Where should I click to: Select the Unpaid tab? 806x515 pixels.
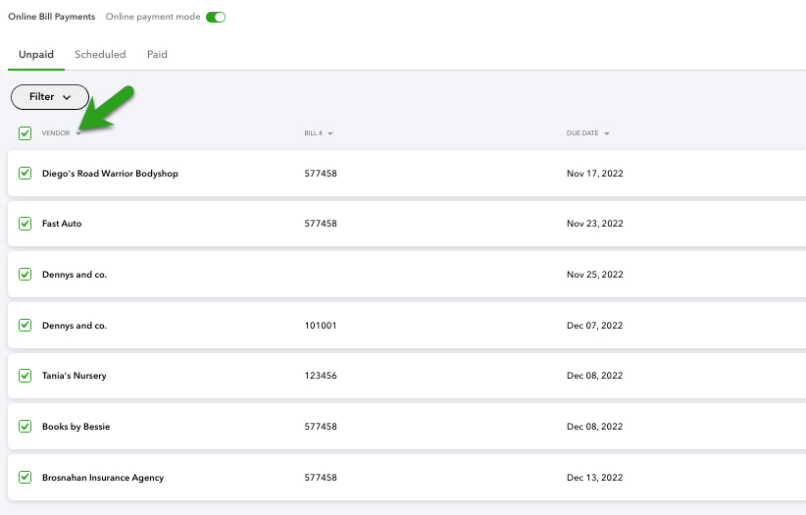coord(36,55)
